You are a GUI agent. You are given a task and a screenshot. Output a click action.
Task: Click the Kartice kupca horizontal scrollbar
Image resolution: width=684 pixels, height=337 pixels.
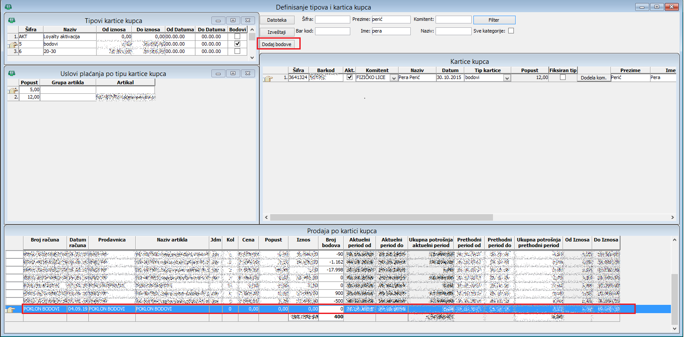(x=381, y=217)
